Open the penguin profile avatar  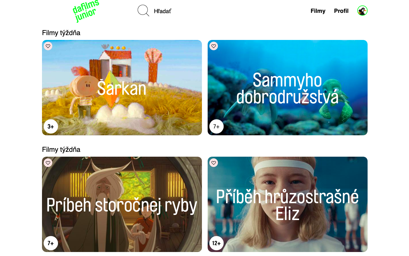point(362,11)
